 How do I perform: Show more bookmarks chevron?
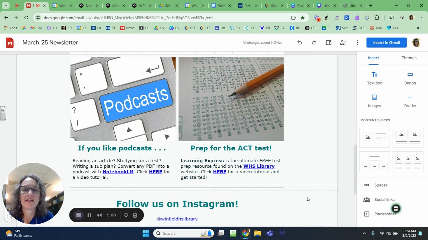[x=418, y=28]
